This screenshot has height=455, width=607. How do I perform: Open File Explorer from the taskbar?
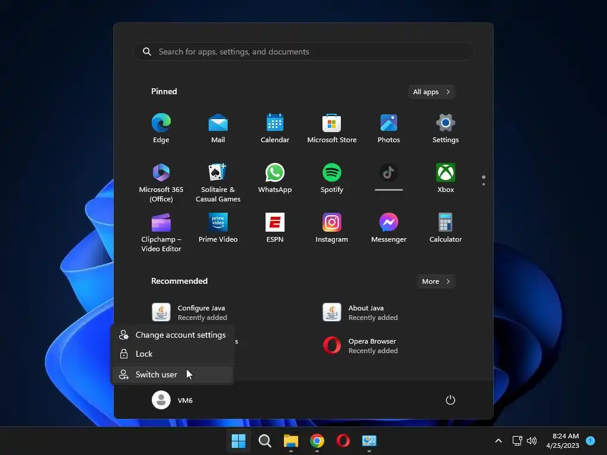coord(290,441)
